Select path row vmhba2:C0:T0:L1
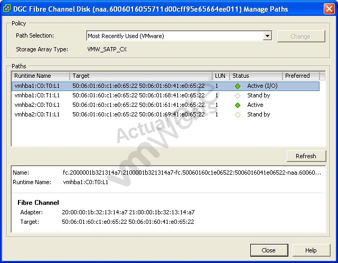The height and width of the screenshot is (263, 338). (x=165, y=105)
